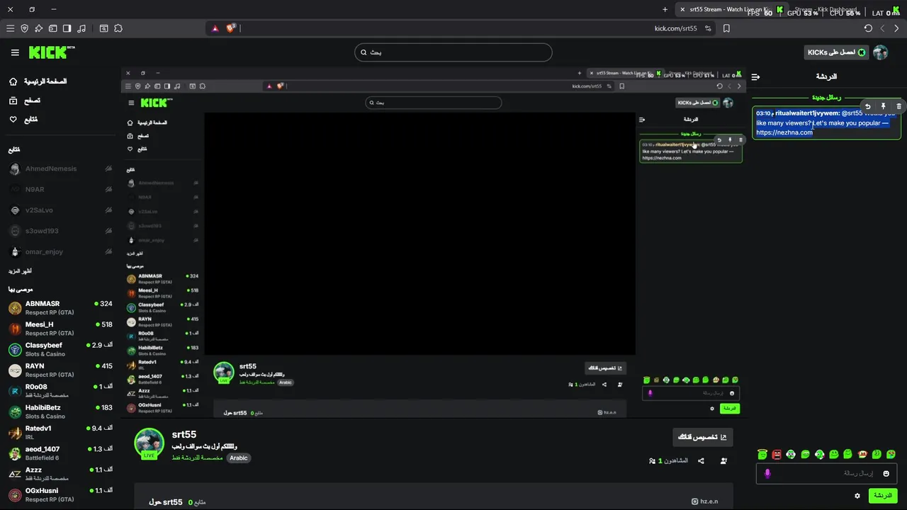Send message with green الدردشة button
The height and width of the screenshot is (510, 907).
pos(883,496)
